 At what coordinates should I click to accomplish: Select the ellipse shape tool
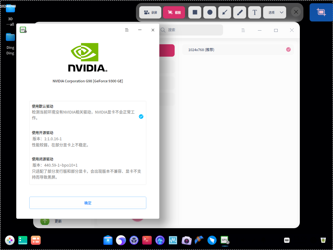click(x=210, y=12)
